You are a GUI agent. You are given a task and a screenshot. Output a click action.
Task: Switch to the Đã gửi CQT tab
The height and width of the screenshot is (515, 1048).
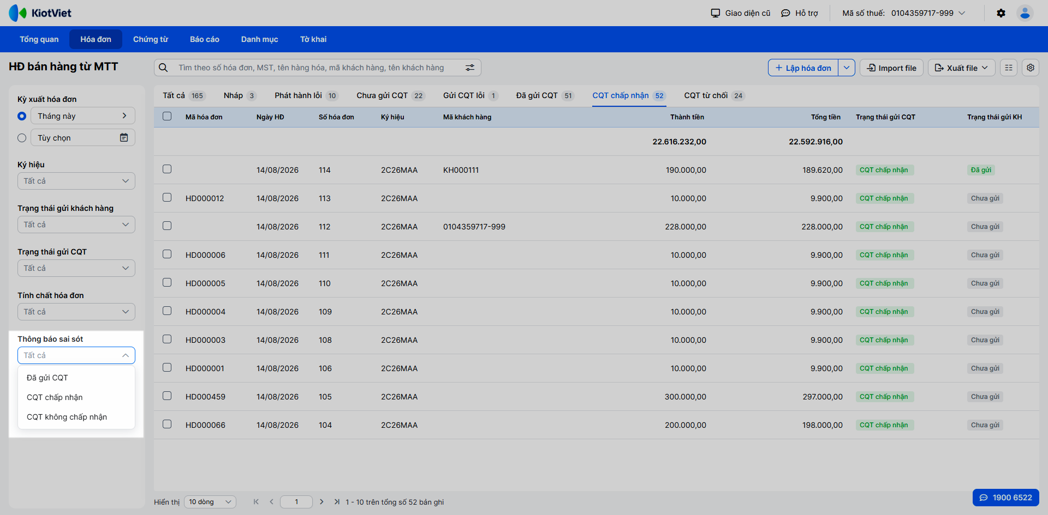coord(545,95)
